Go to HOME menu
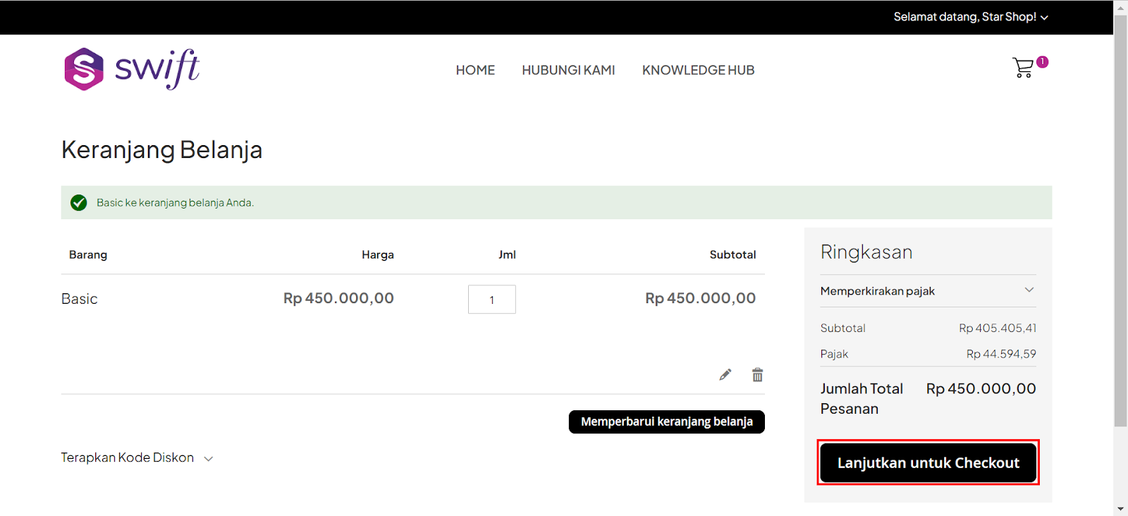Image resolution: width=1128 pixels, height=516 pixels. click(x=475, y=70)
